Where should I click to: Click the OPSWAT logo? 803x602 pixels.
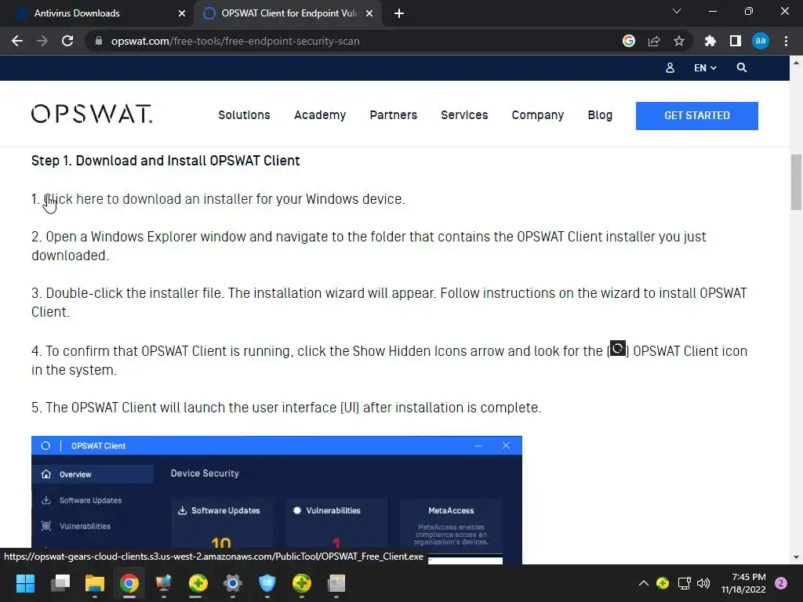click(92, 114)
